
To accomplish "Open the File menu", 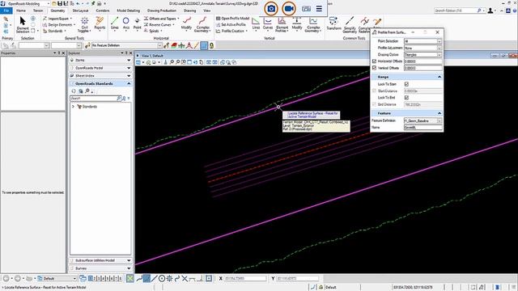I will 6,11.
